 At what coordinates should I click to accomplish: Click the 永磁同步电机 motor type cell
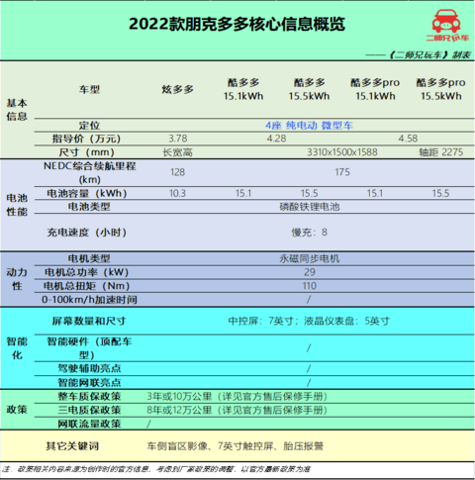click(310, 258)
